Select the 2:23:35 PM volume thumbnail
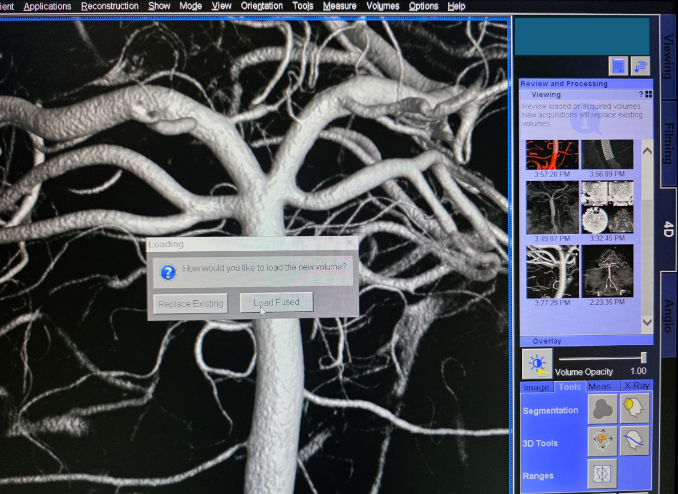This screenshot has width=678, height=494. pos(607,271)
